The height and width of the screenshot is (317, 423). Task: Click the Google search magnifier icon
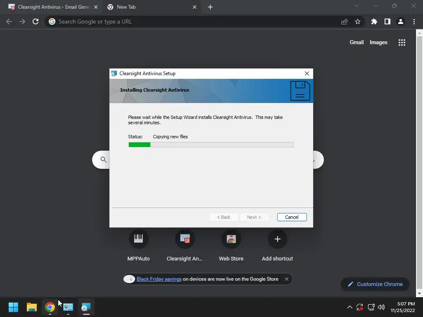[x=103, y=160]
